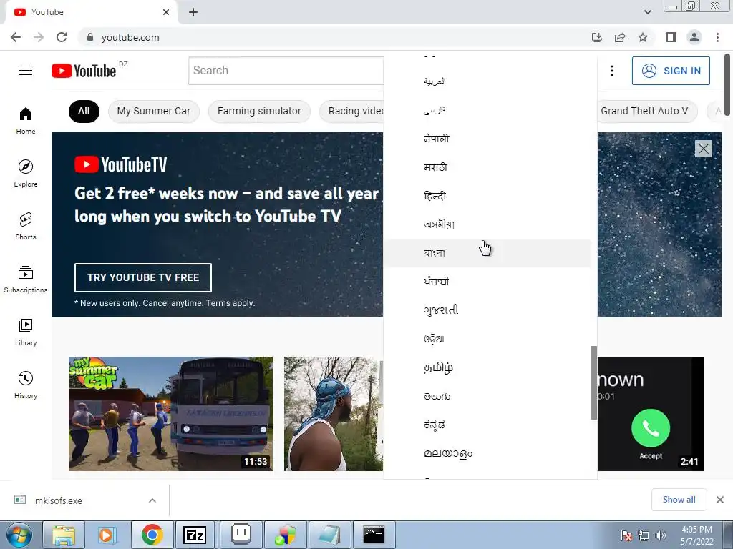Open the YouTube hamburger guide menu
Viewport: 733px width, 549px height.
click(x=26, y=71)
